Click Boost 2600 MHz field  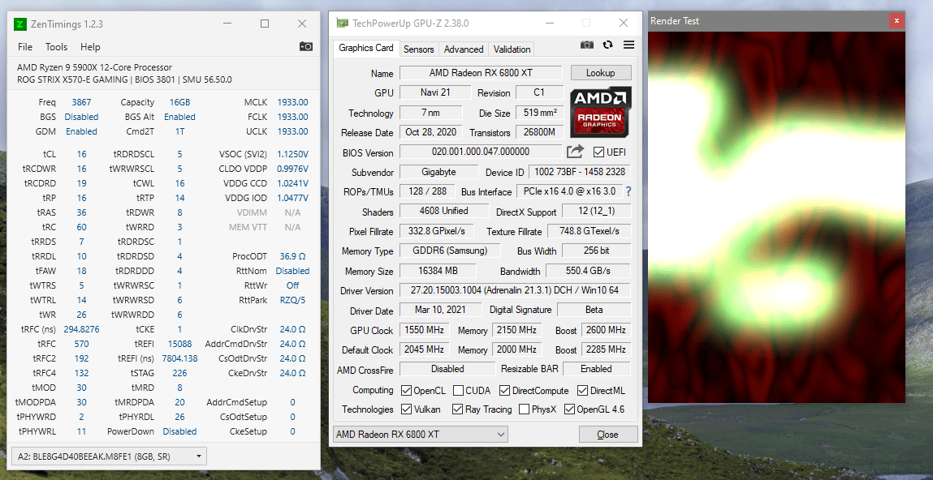(606, 330)
